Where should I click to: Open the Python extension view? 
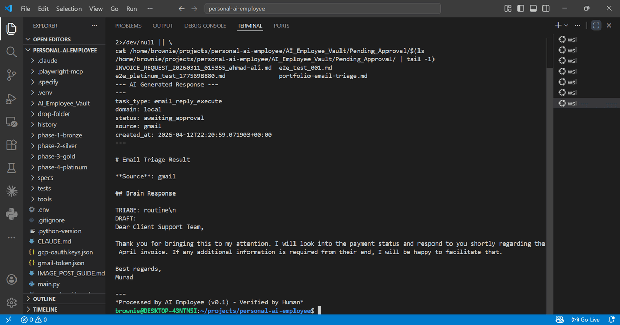pos(11,214)
